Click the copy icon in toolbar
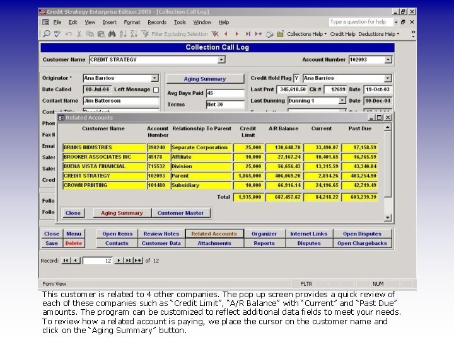The width and height of the screenshot is (454, 340). [90, 34]
